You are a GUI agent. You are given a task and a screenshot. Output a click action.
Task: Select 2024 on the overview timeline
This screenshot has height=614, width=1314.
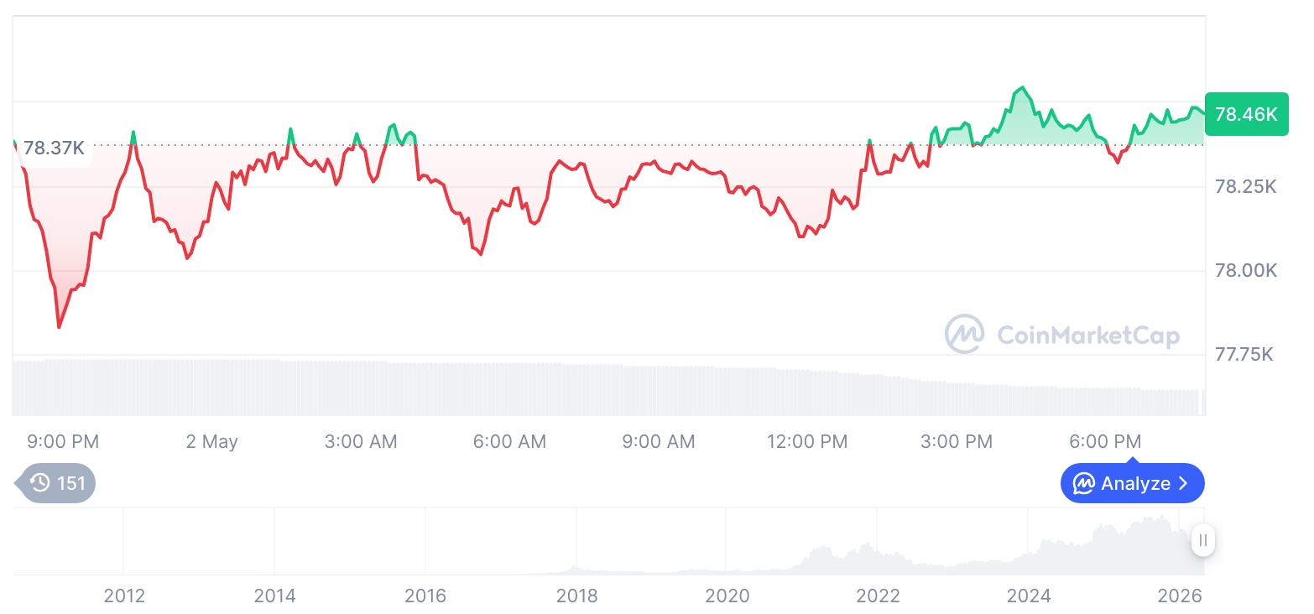tap(1029, 596)
